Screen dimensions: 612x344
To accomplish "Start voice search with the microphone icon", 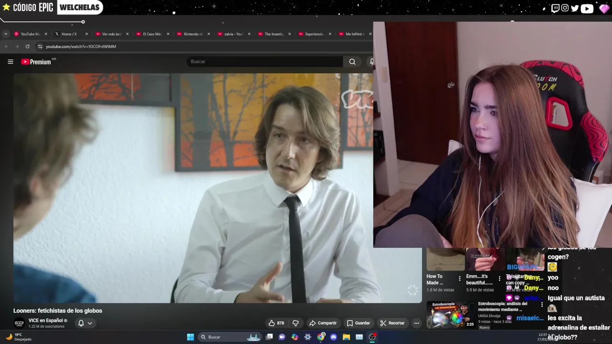I will click(x=372, y=62).
